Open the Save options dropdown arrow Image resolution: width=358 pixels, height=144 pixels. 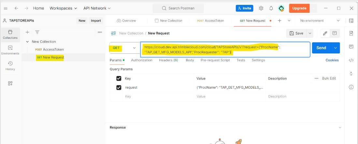coord(310,33)
